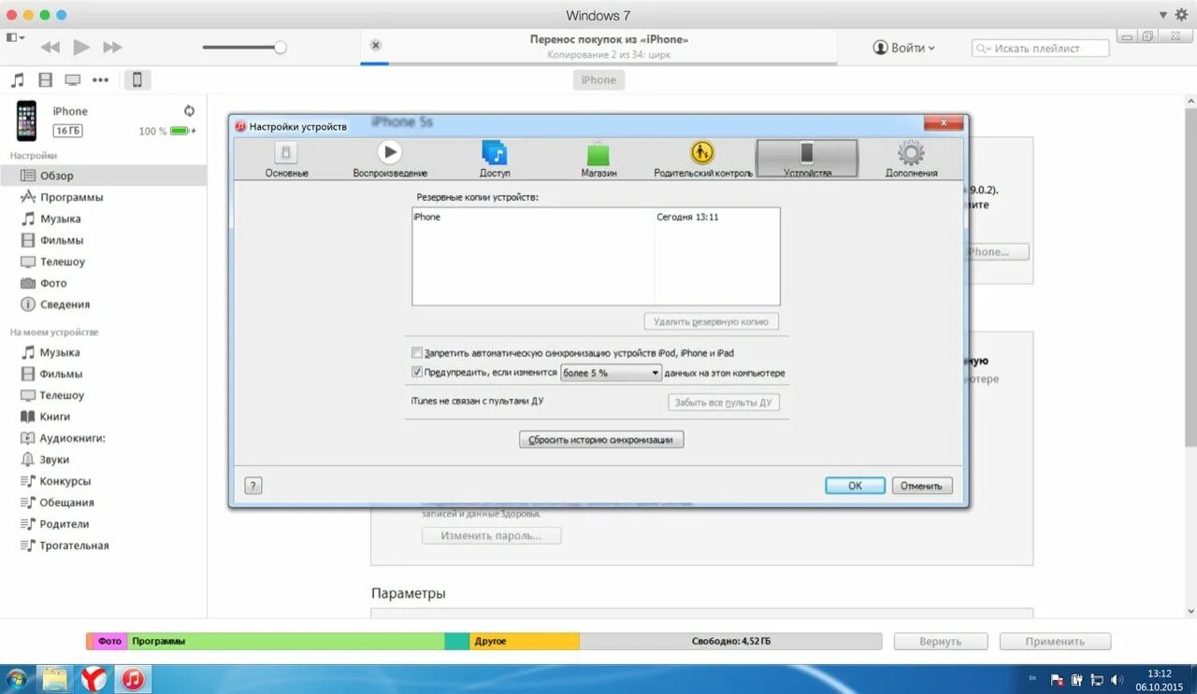1197x694 pixels.
Task: Open the Магазин preferences tab
Action: click(598, 159)
